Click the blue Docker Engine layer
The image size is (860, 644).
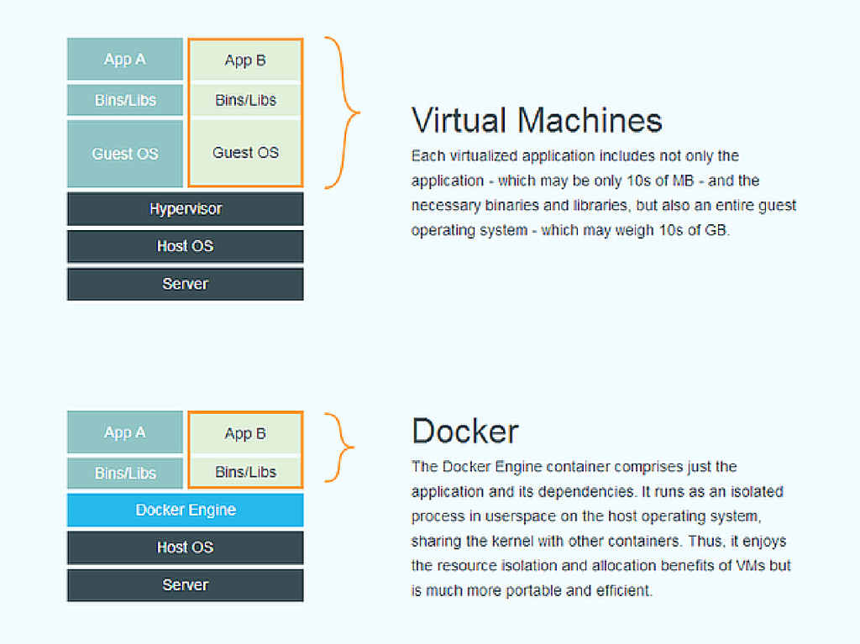tap(186, 510)
